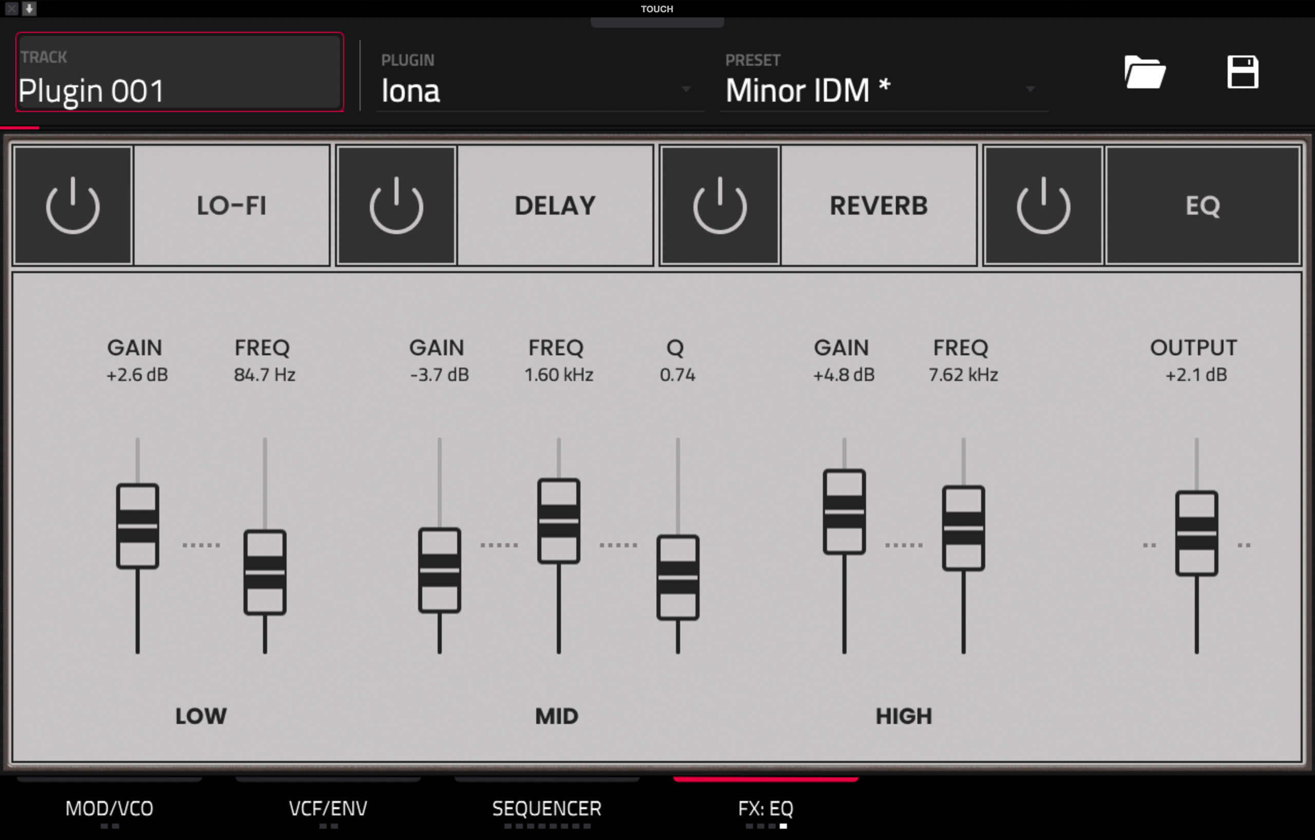1315x840 pixels.
Task: Open the SEQUENCER page
Action: click(x=546, y=808)
